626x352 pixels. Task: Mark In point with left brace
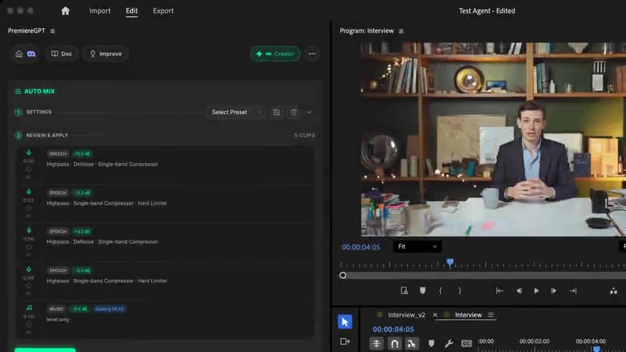(441, 291)
